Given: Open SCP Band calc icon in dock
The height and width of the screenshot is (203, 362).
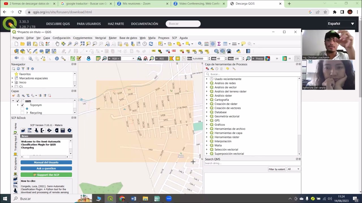Looking at the screenshot, I should (63, 130).
